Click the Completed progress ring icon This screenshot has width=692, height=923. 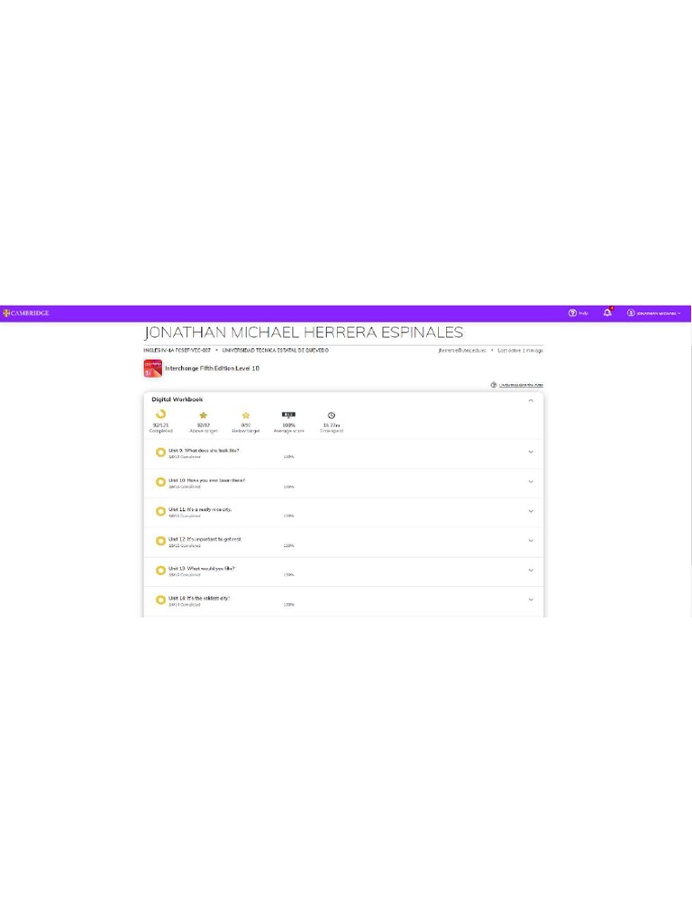(x=160, y=415)
